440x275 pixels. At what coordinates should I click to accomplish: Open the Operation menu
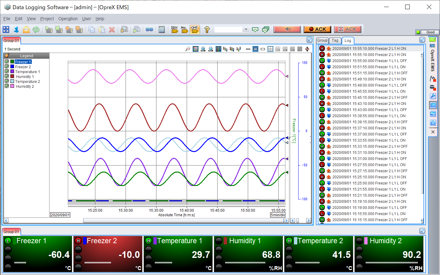pyautogui.click(x=68, y=19)
